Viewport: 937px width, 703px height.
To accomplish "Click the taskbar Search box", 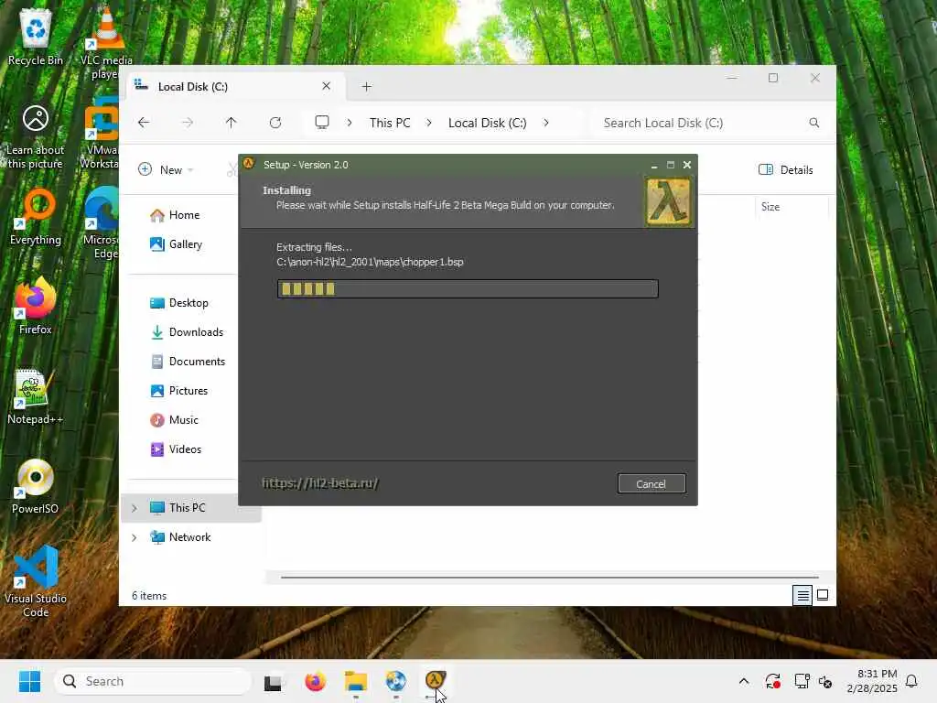I will click(153, 681).
